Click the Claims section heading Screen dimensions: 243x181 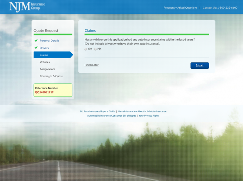pos(90,31)
